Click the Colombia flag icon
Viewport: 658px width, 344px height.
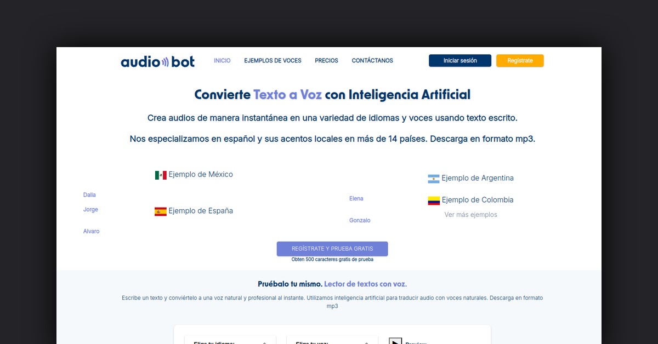[433, 200]
